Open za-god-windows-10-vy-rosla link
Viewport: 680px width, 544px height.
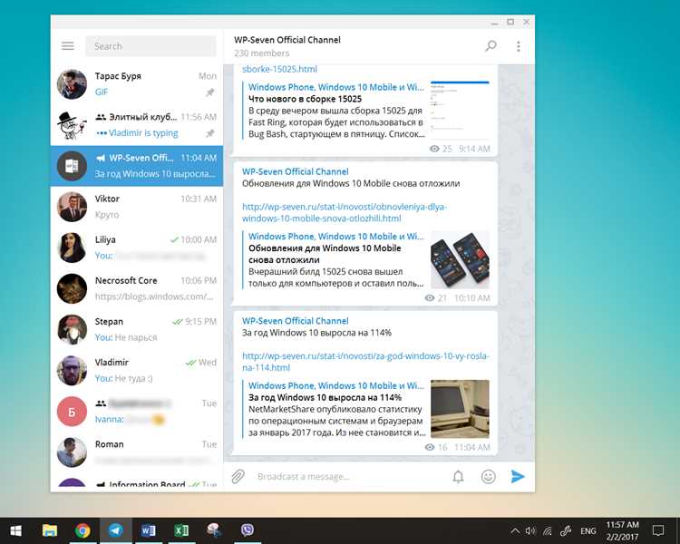(365, 362)
